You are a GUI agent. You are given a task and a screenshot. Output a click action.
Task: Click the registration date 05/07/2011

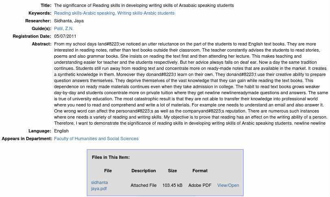tap(65, 36)
